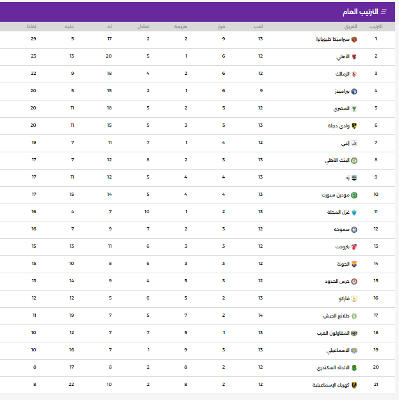Screen dimensions: 399x400
Task: Click the Petrojet club logo
Action: pyautogui.click(x=354, y=247)
